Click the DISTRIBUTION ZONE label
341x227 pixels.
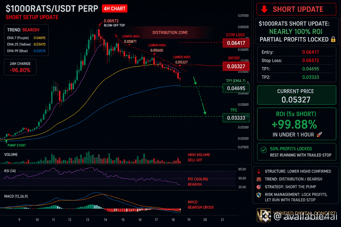170,32
